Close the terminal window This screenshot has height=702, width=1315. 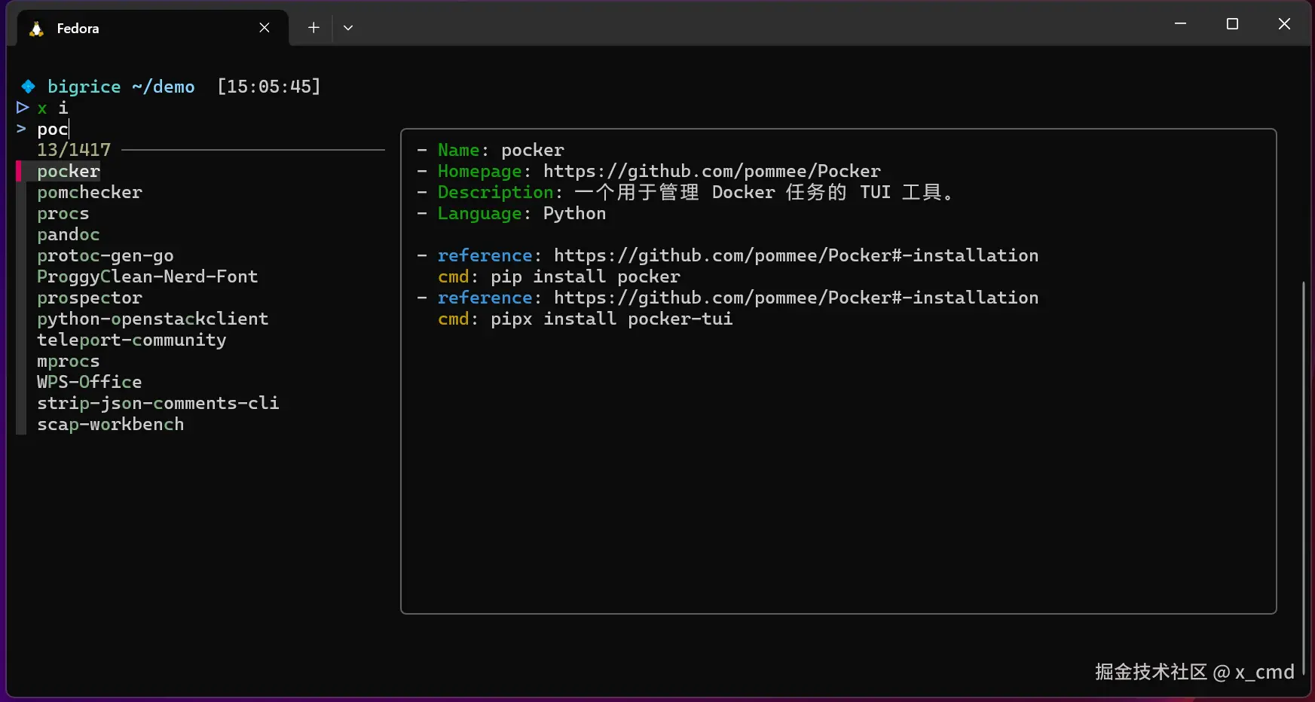click(x=1284, y=24)
